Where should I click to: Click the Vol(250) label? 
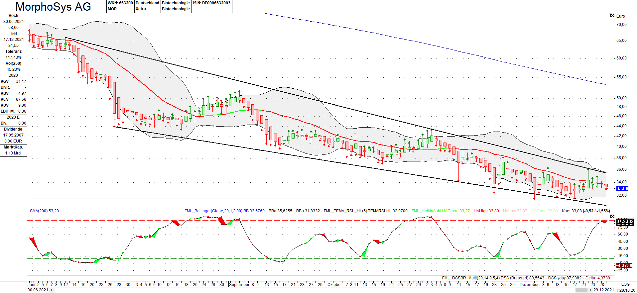[x=13, y=63]
